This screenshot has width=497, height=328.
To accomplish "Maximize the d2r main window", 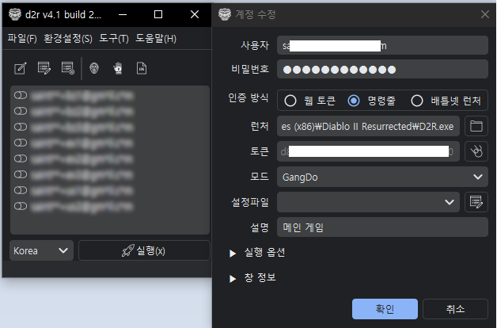I will (158, 14).
